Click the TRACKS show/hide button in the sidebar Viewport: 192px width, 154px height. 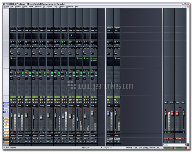click(x=6, y=103)
